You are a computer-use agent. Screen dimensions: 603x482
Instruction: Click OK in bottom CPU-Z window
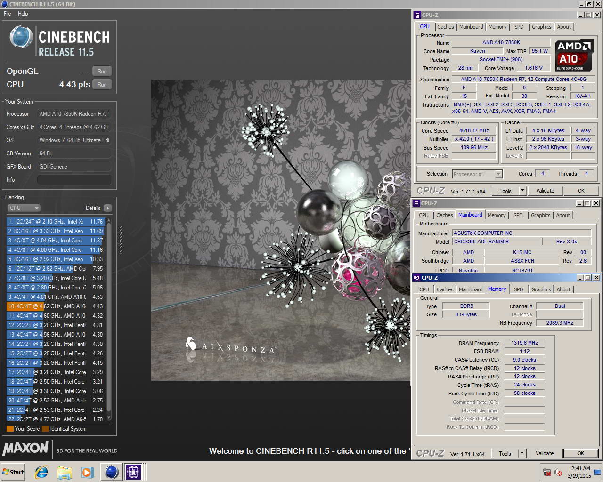(580, 453)
